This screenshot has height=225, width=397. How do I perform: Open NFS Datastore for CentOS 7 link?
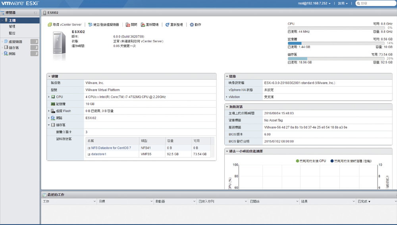pyautogui.click(x=111, y=148)
